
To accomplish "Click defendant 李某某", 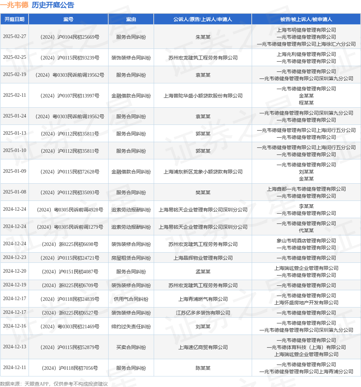I will 306,206.
